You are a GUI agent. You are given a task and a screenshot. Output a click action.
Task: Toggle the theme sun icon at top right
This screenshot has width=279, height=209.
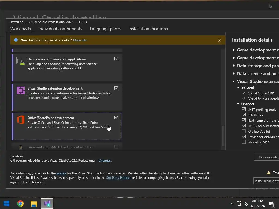point(270,6)
